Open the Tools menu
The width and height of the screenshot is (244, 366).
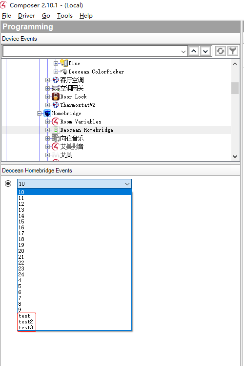point(65,16)
